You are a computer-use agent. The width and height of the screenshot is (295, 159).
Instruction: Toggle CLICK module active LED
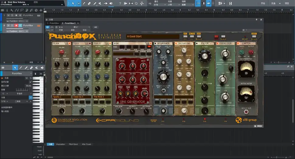(x=69, y=43)
